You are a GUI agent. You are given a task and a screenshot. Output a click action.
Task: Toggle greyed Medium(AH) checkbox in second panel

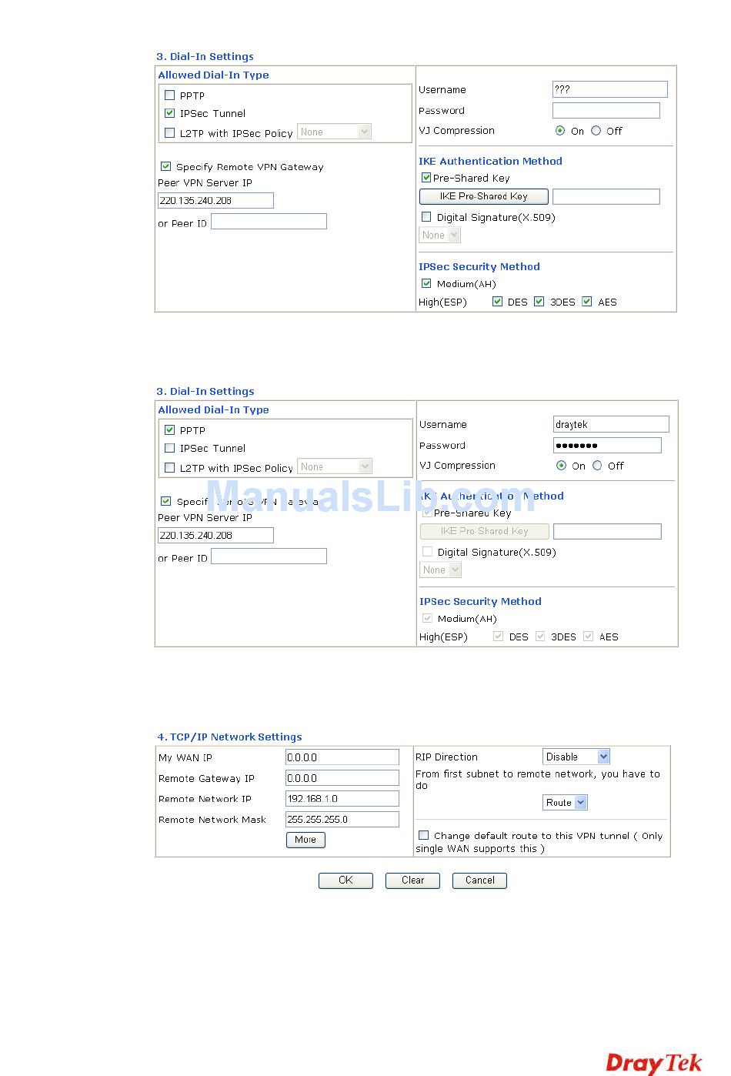point(427,618)
